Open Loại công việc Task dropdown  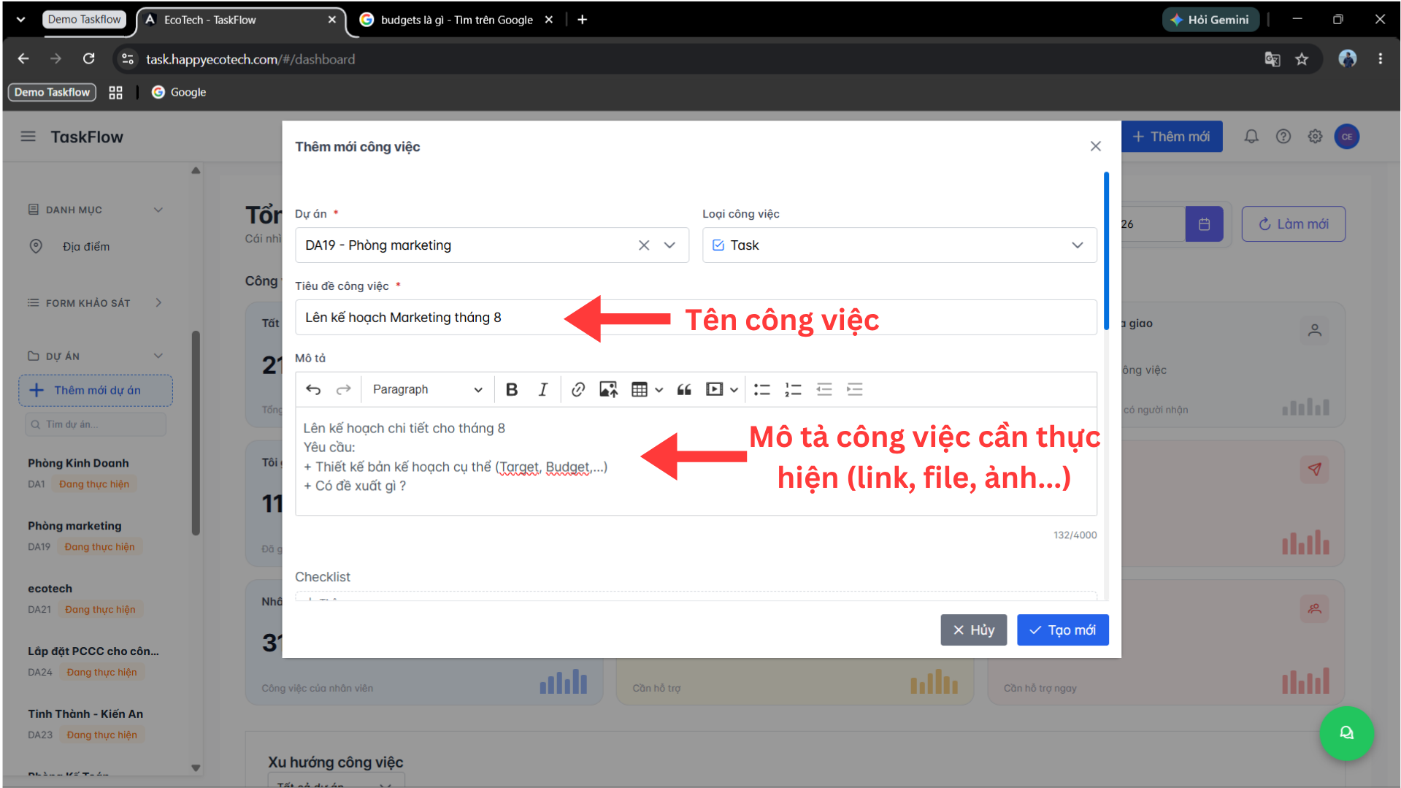pos(899,245)
